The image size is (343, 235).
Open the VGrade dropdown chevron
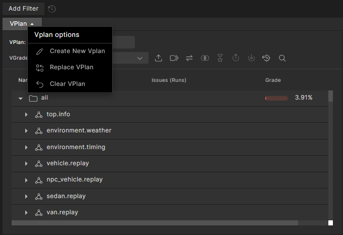point(140,58)
